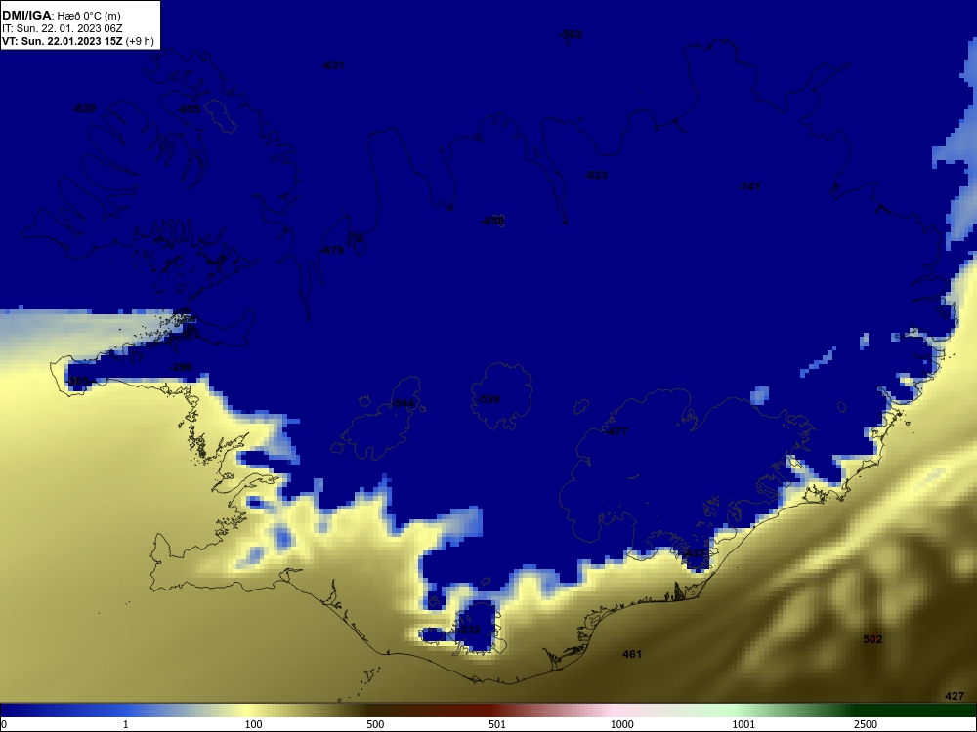This screenshot has width=977, height=732.
Task: Select the -905 value on the western peninsula
Action: click(78, 381)
